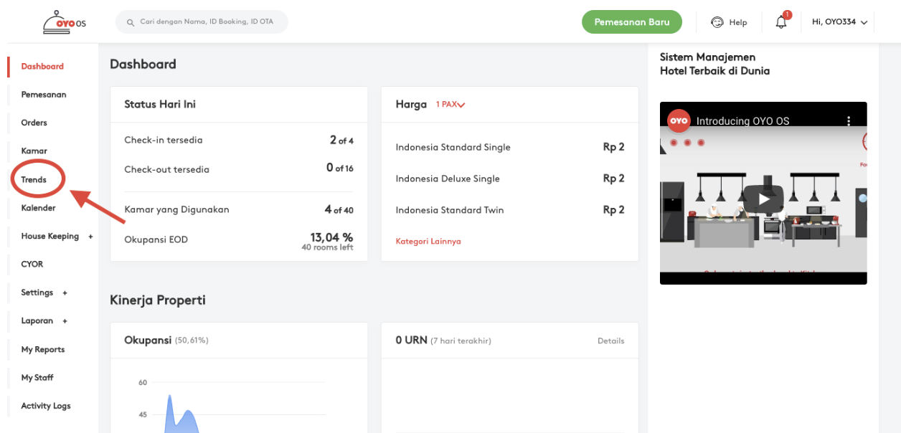Focus the booking search field

tap(202, 22)
